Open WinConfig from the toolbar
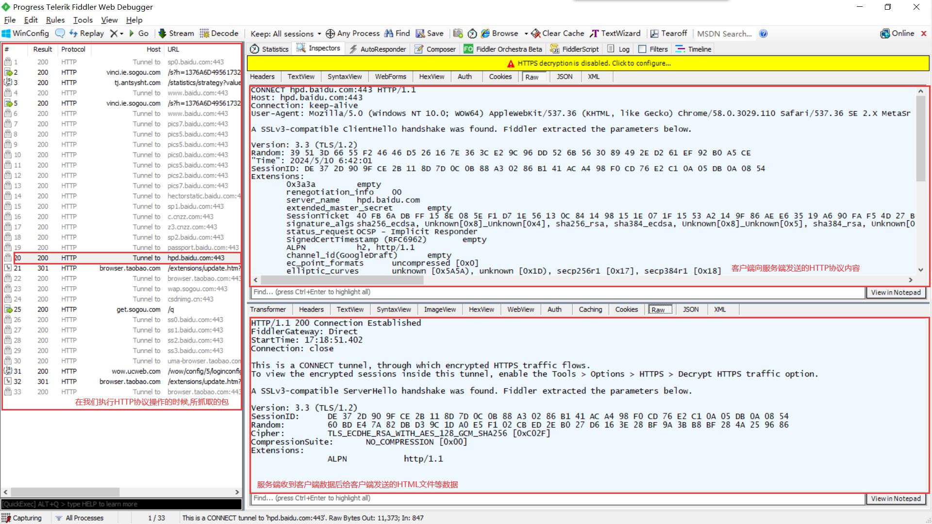The image size is (932, 524). click(25, 33)
